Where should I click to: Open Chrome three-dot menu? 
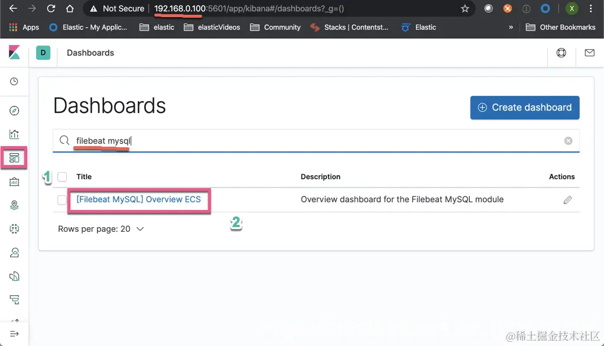click(590, 8)
